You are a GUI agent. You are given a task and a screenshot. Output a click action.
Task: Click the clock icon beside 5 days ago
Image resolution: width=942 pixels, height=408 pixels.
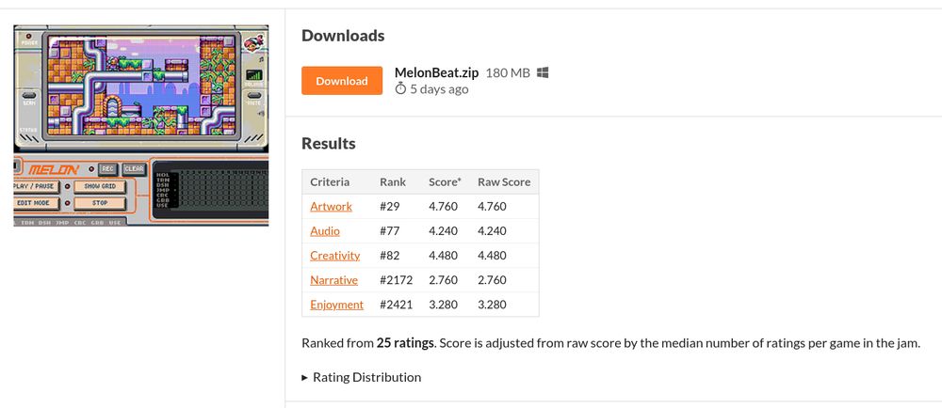pos(400,89)
